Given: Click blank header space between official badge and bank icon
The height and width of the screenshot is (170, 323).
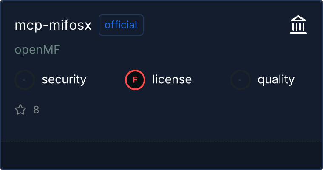Looking at the screenshot, I should pos(212,25).
